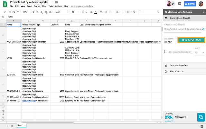Open the Google account avatar
206x129 pixels.
tap(201, 4)
